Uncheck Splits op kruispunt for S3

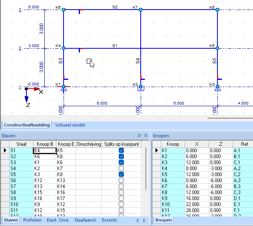[x=121, y=163]
